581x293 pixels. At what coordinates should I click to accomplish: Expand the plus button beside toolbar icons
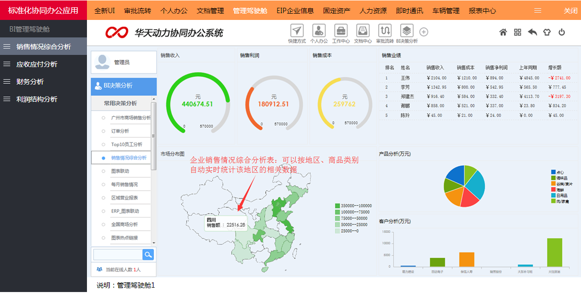(x=424, y=32)
